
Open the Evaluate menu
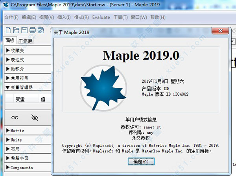(101, 17)
